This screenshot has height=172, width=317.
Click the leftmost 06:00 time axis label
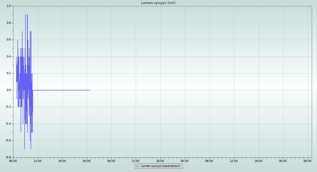point(13,161)
